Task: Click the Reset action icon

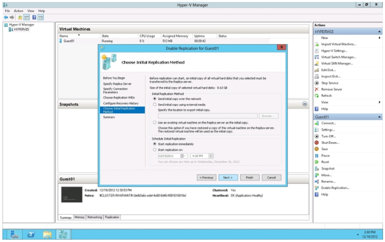Action: click(317, 162)
